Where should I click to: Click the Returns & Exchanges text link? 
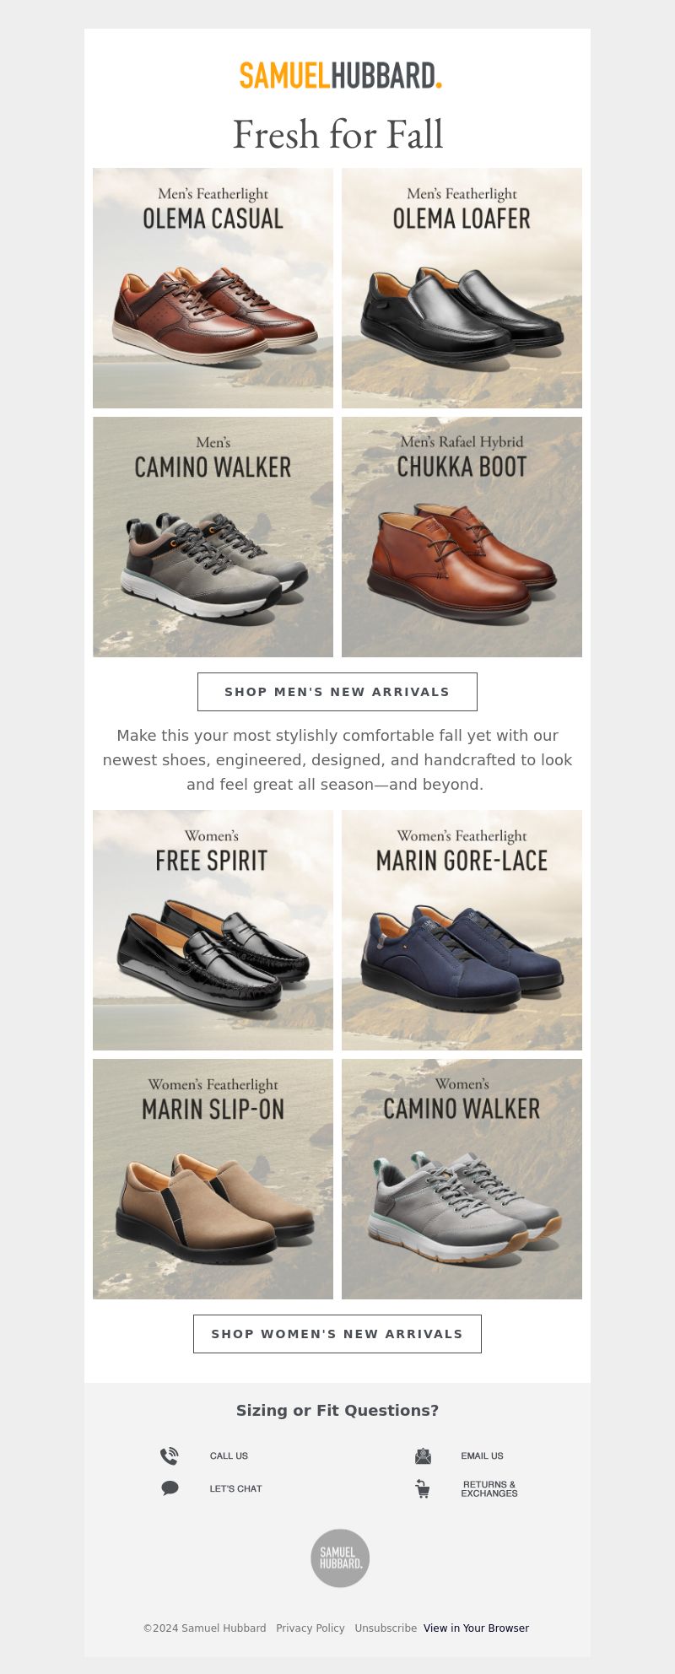click(x=489, y=1489)
